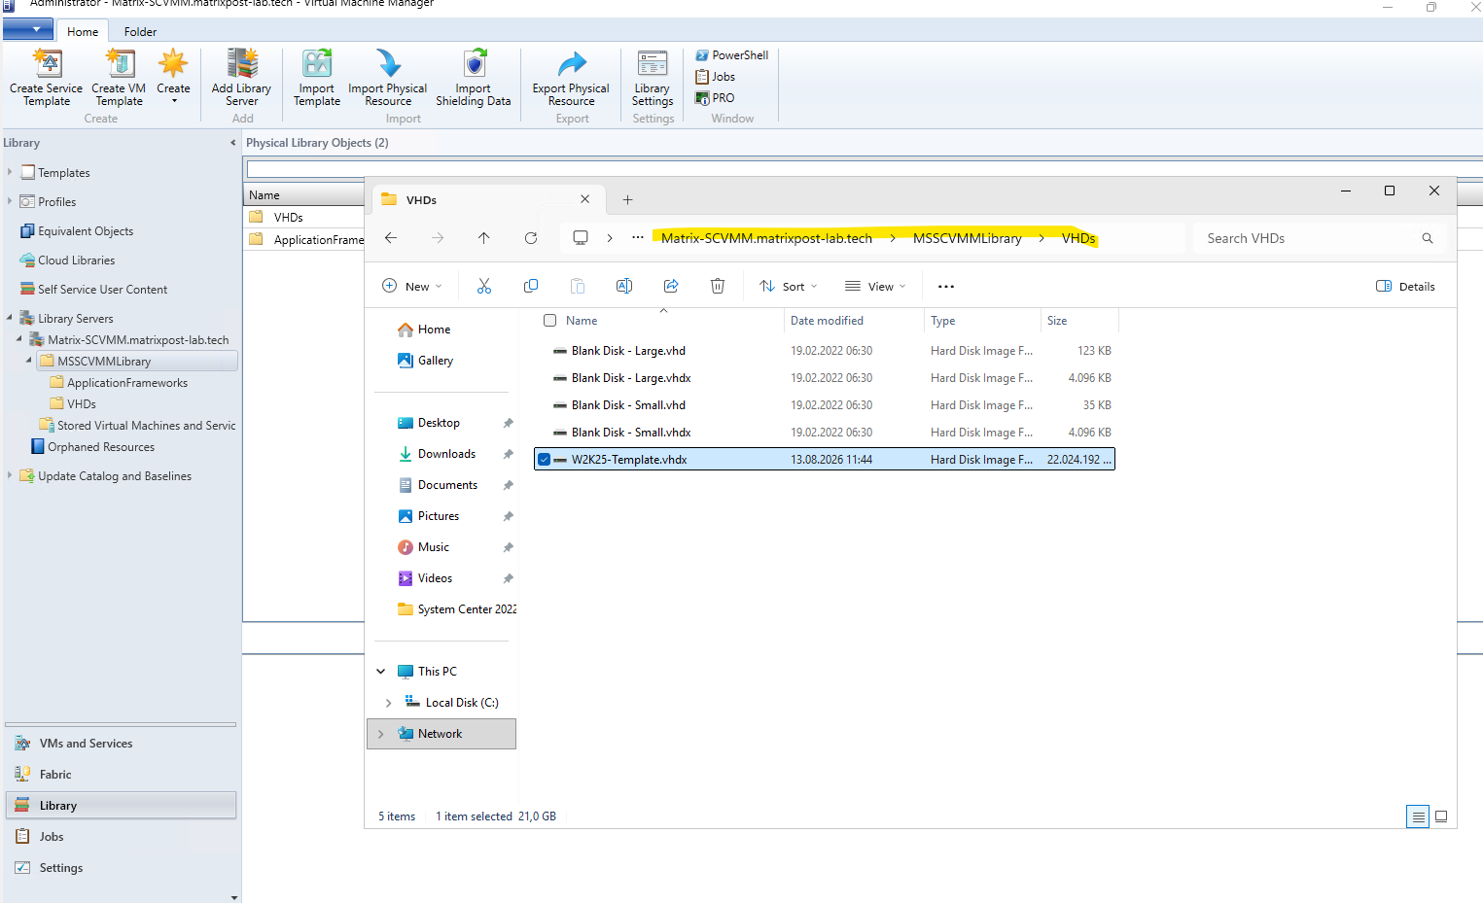Uncheck the W2K25-Template.vhdx checkbox
1483x903 pixels.
[x=545, y=460]
